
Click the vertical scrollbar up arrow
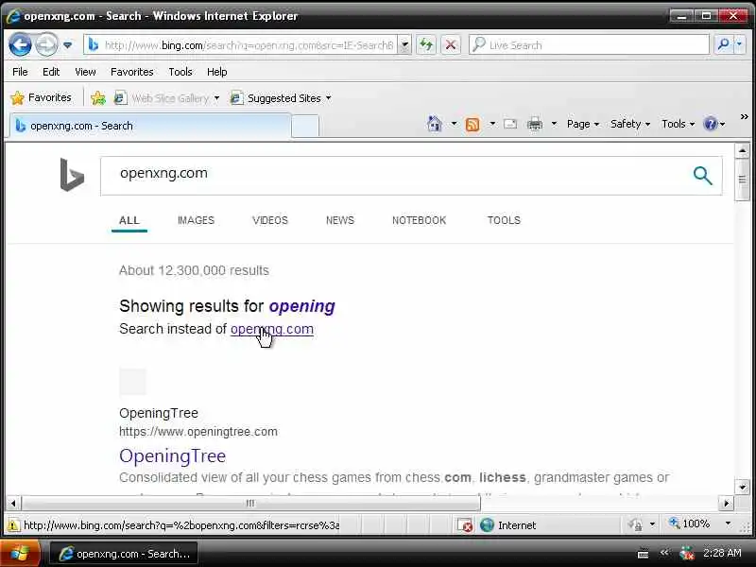click(x=742, y=151)
